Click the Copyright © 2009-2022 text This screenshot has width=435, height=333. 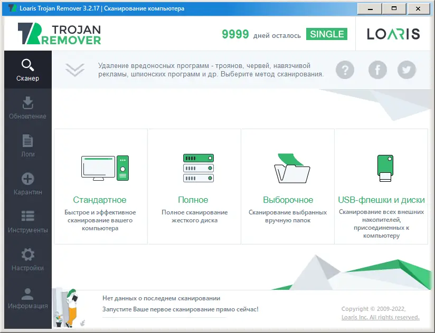[373, 309]
